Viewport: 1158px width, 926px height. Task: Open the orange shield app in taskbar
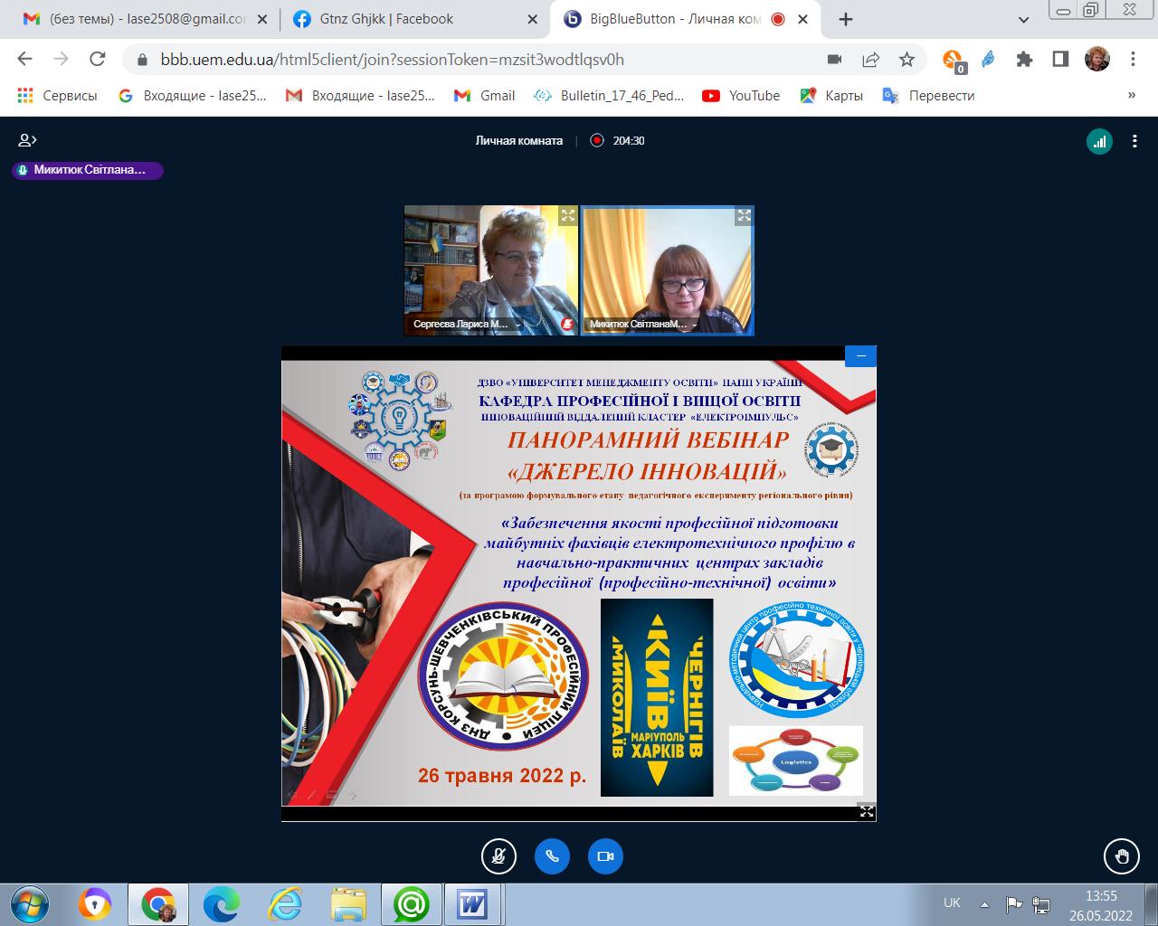coord(95,904)
